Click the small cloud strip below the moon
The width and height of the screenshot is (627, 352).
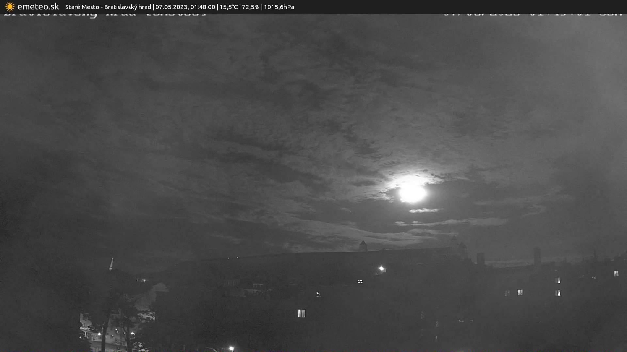pos(424,211)
